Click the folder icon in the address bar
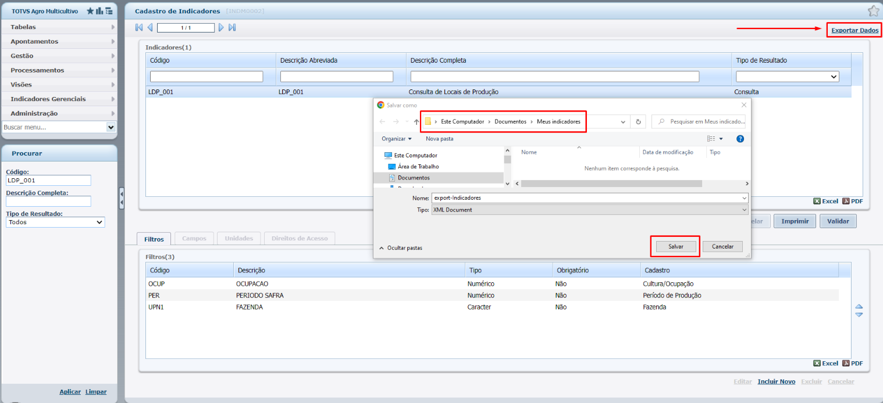This screenshot has height=403, width=883. 428,122
